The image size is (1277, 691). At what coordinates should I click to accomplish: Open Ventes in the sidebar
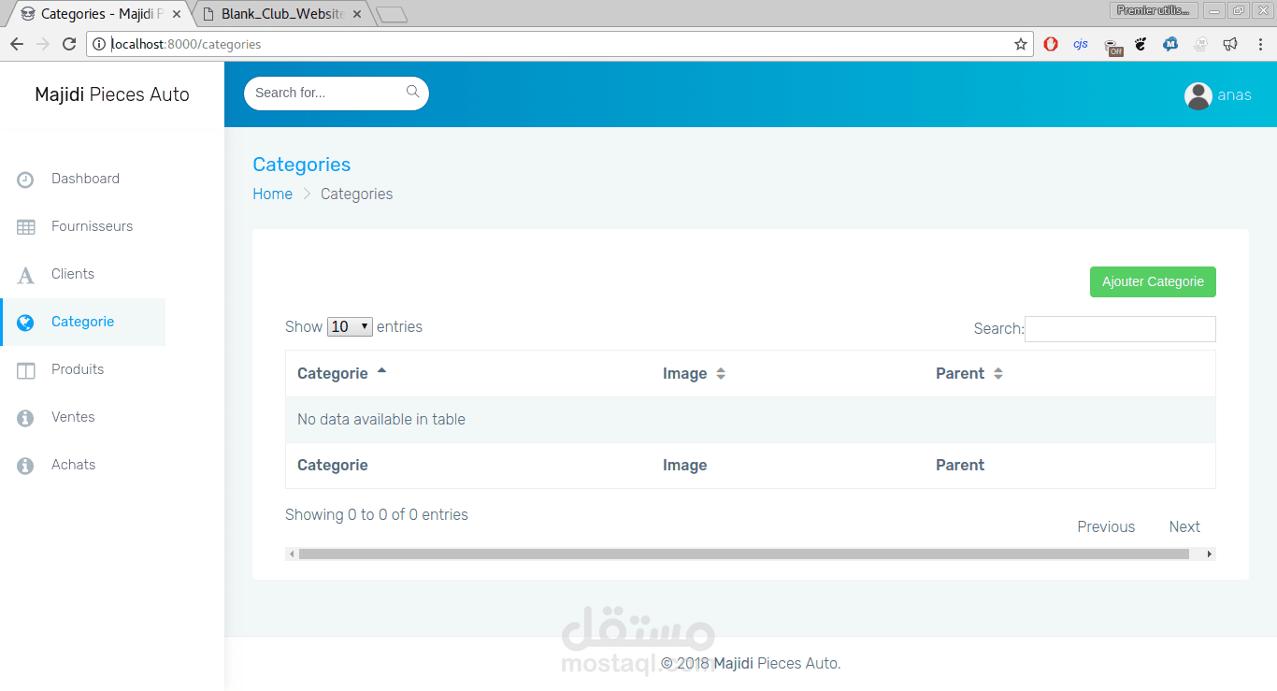coord(73,417)
